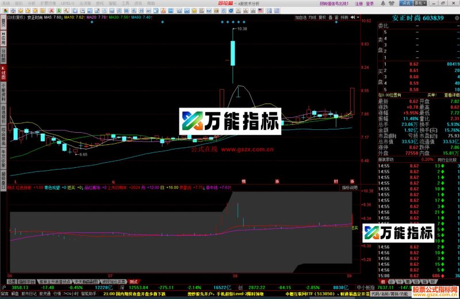Open 自选报价 in left sidebar

click(3, 114)
